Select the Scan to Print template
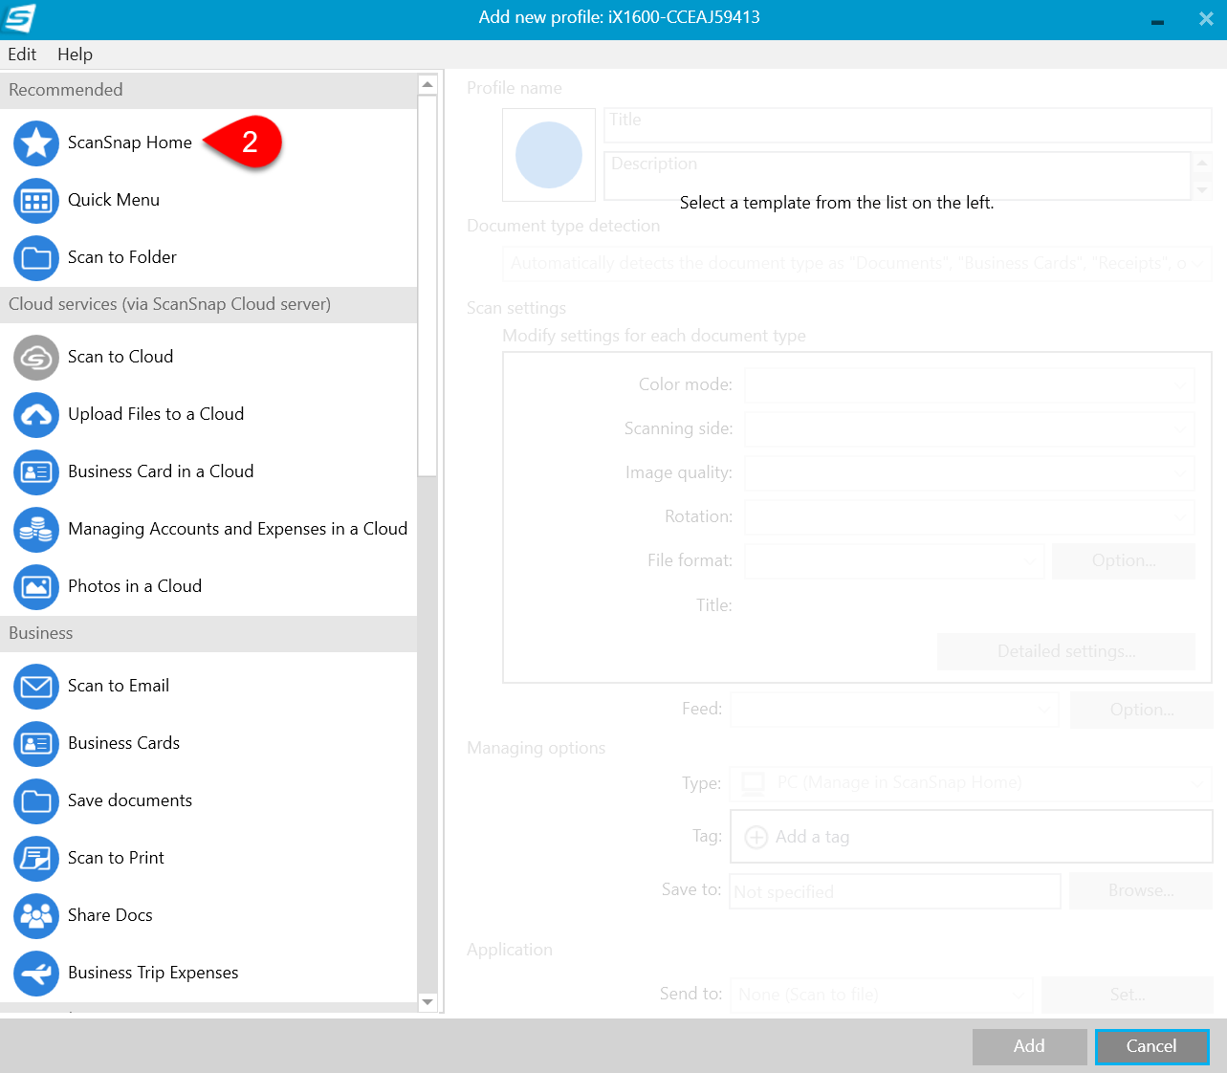 [x=116, y=858]
